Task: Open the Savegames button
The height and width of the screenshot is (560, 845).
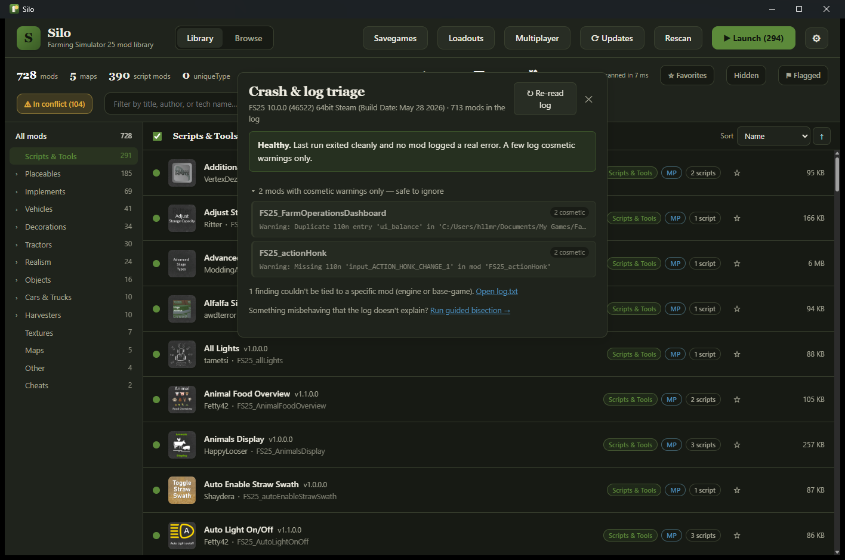Action: [x=395, y=38]
